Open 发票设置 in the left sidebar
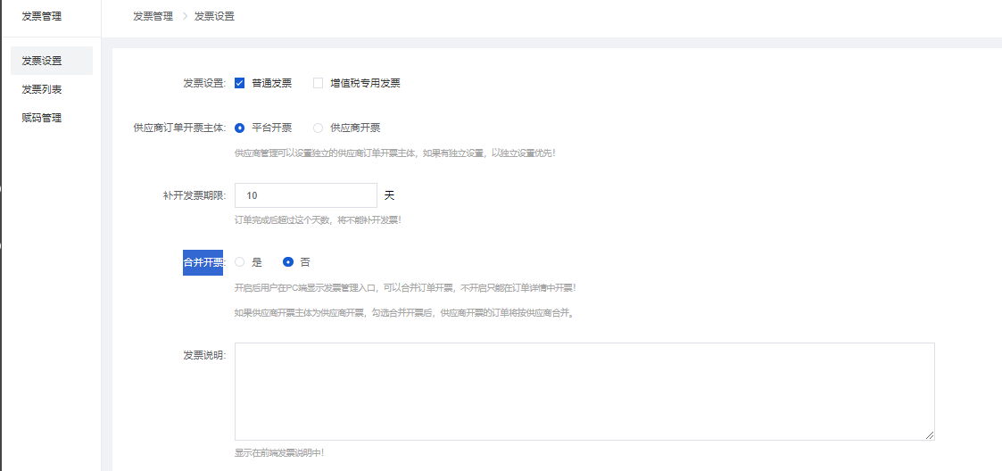This screenshot has height=471, width=1002. pyautogui.click(x=42, y=61)
